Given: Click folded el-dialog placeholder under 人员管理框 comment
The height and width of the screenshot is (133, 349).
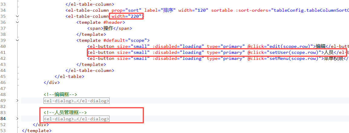Looking at the screenshot, I should [76, 119].
